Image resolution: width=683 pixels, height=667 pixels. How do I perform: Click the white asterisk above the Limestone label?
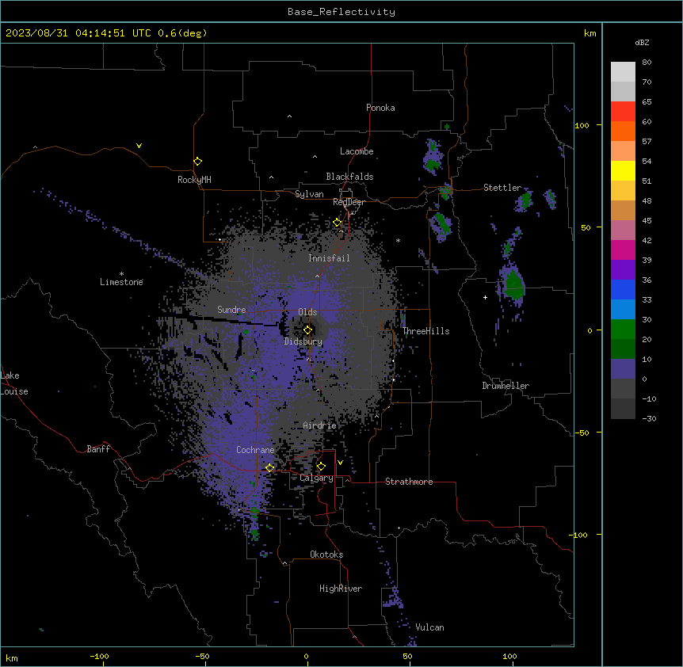(x=121, y=274)
